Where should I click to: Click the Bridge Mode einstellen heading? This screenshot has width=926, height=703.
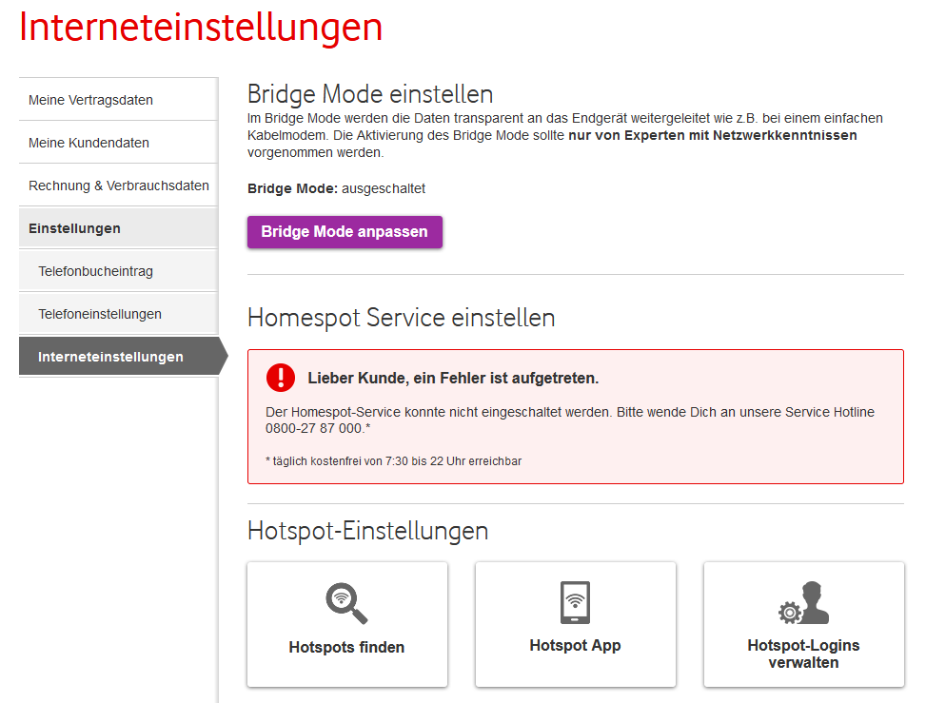tap(370, 94)
